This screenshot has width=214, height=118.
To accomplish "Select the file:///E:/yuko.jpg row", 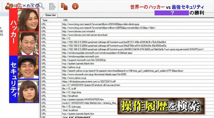I will point(79,107).
